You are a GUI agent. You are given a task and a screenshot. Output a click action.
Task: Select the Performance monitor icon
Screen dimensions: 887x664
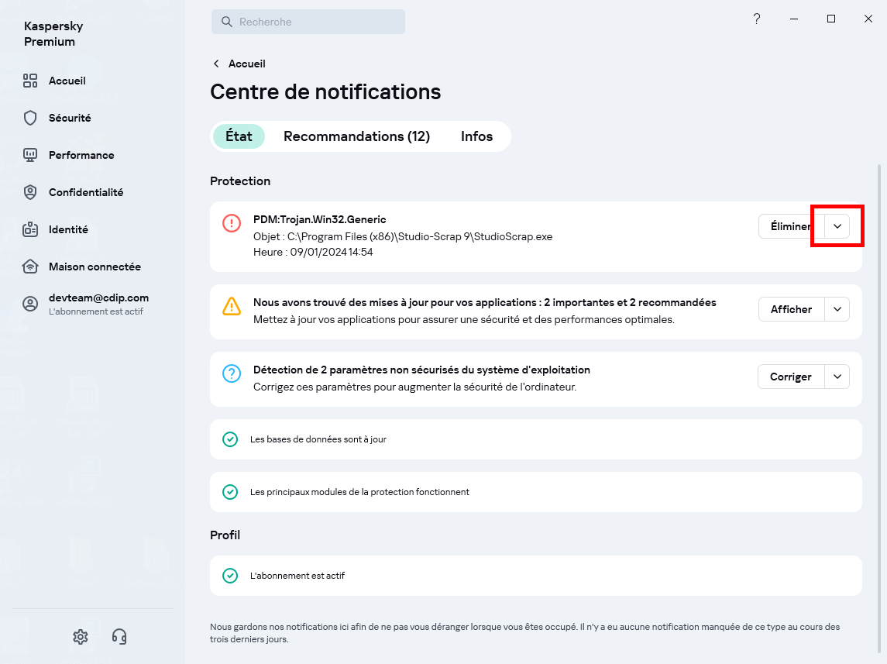[x=30, y=155]
